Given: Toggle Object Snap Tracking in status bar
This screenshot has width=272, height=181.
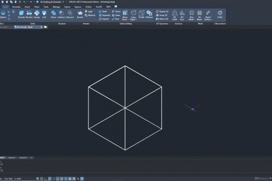Looking at the screenshot, I should (58, 179).
